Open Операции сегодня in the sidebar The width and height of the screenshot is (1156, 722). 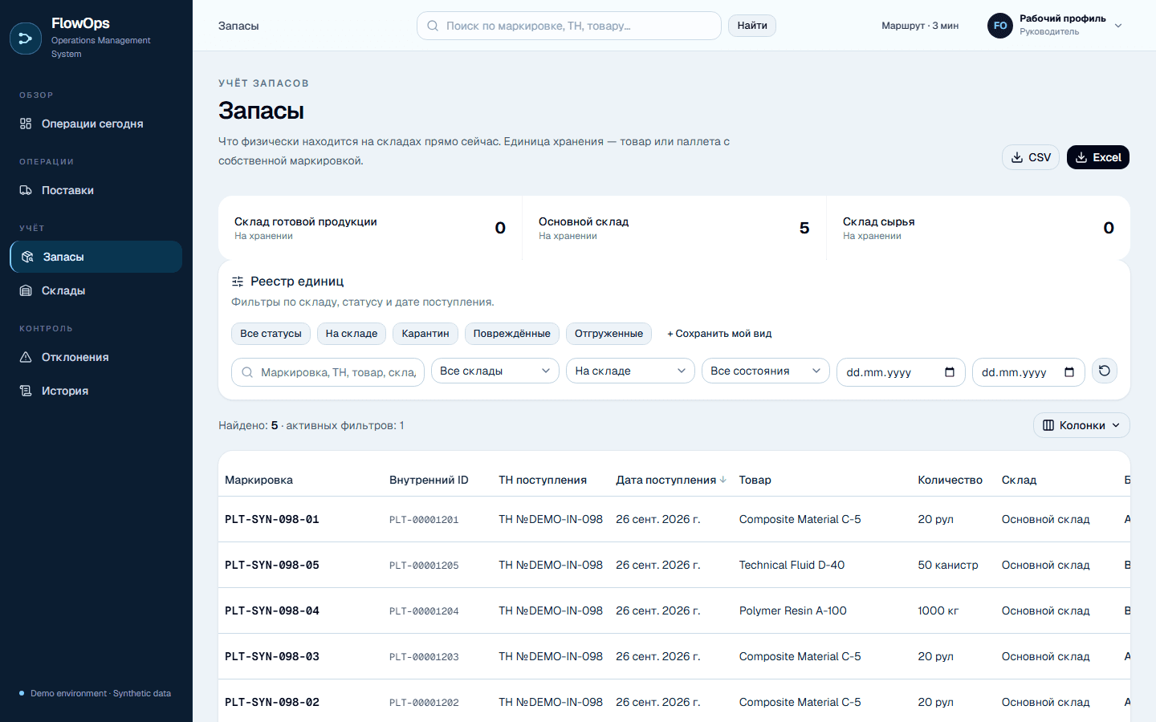tap(96, 124)
